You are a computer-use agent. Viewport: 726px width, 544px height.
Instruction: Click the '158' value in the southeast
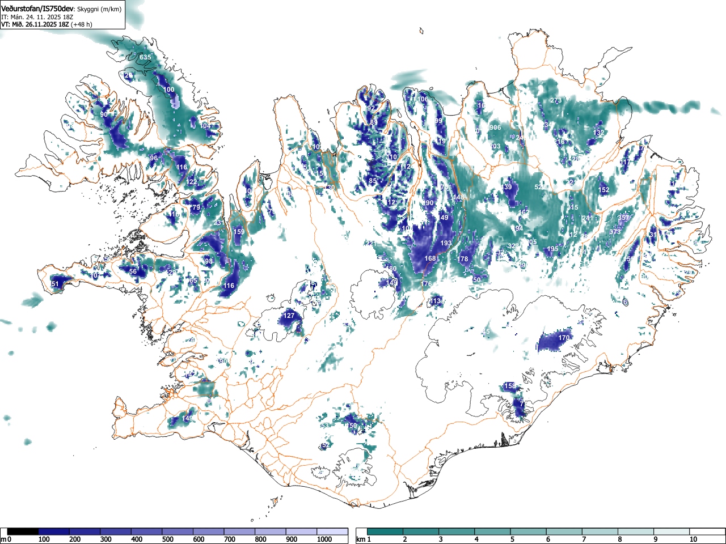[510, 386]
